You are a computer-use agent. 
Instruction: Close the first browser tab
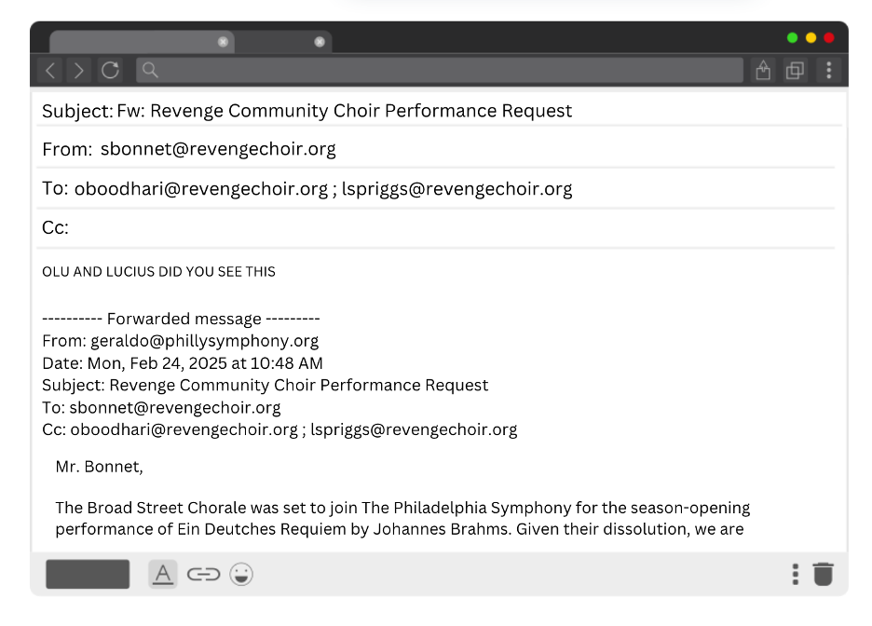223,42
